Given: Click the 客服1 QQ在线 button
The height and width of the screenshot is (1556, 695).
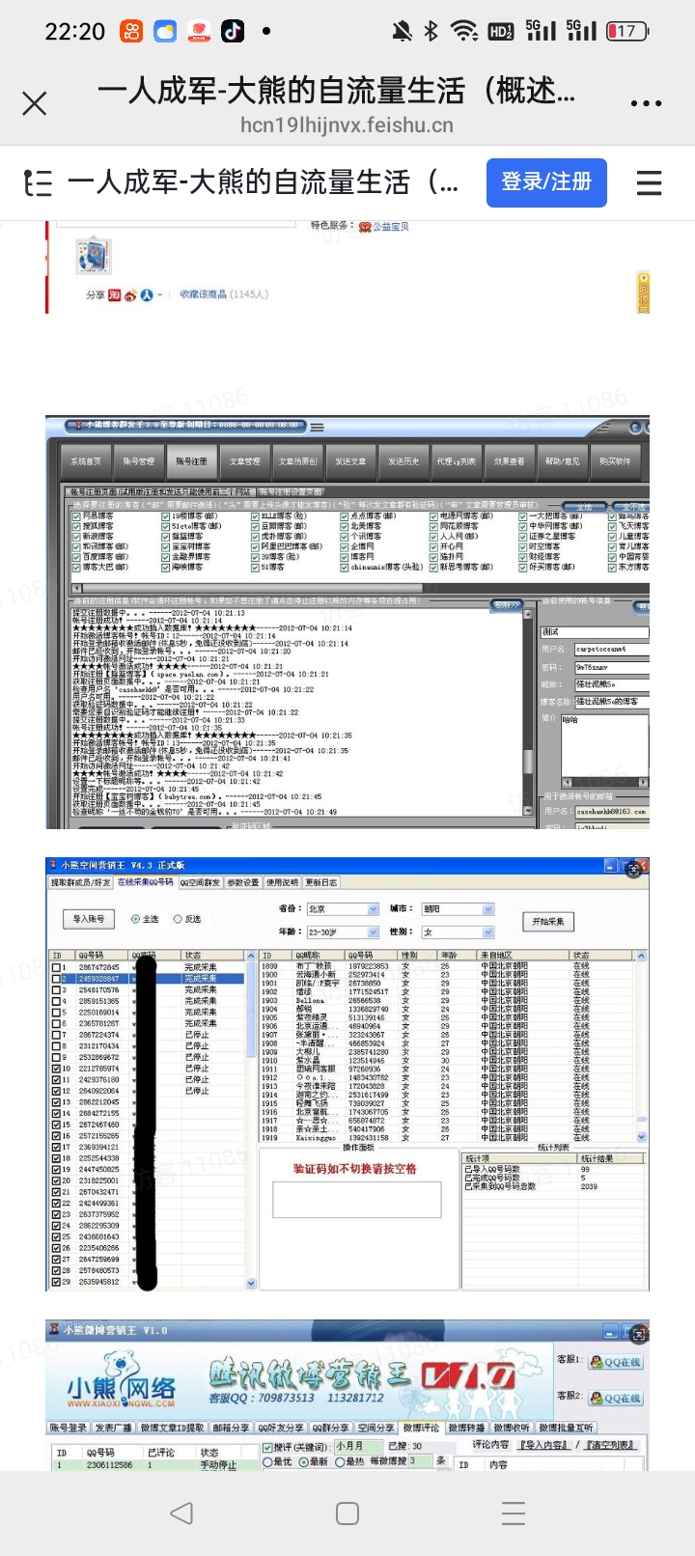Looking at the screenshot, I should pyautogui.click(x=616, y=1362).
